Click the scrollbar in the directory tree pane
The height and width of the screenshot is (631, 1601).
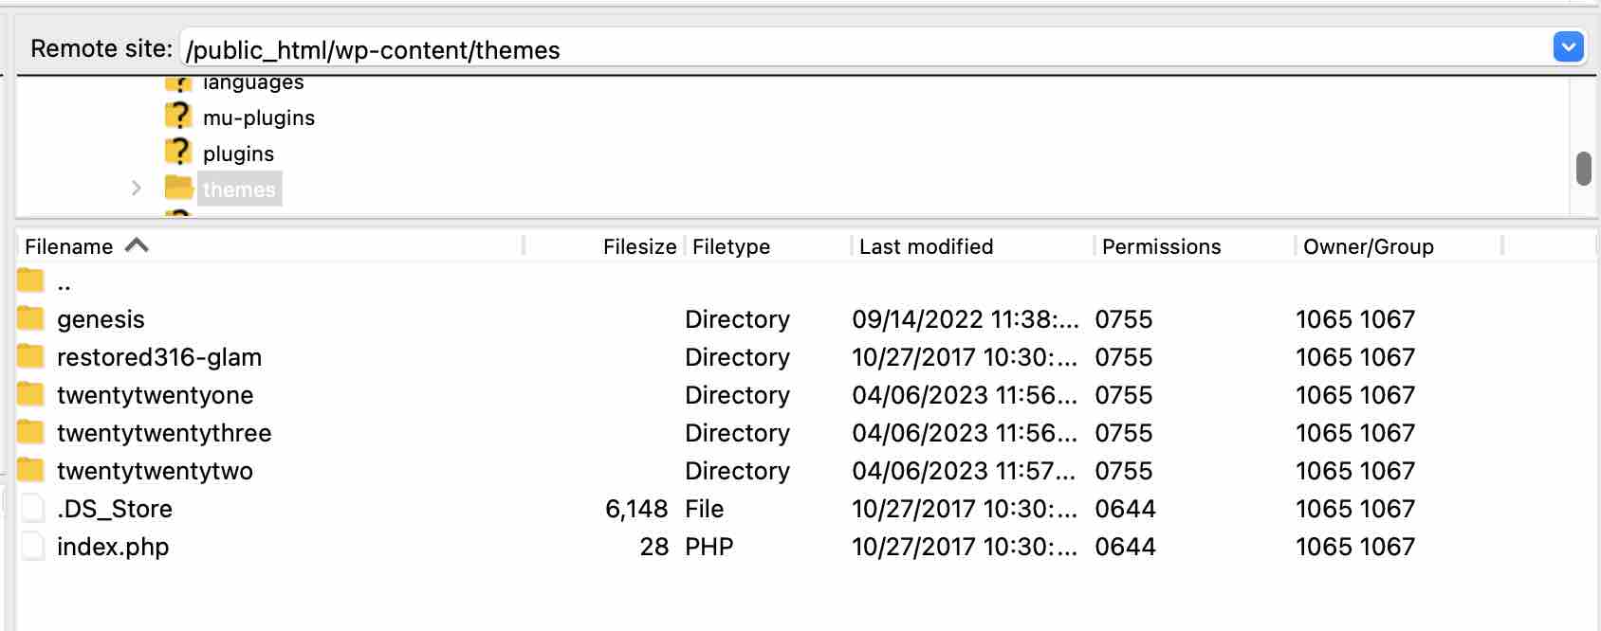click(x=1582, y=166)
